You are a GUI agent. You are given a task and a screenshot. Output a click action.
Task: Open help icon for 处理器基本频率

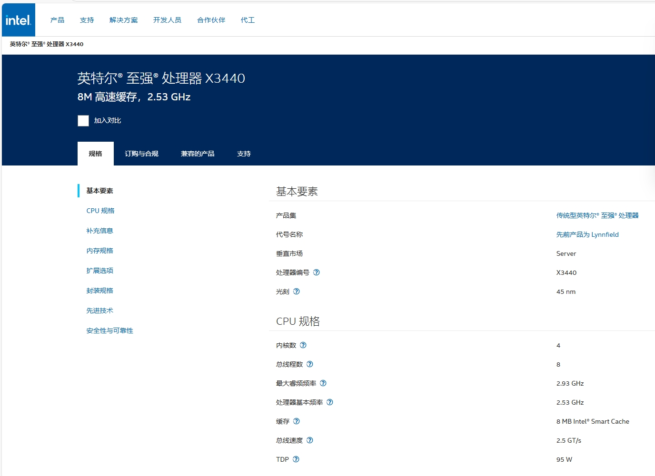(x=330, y=402)
